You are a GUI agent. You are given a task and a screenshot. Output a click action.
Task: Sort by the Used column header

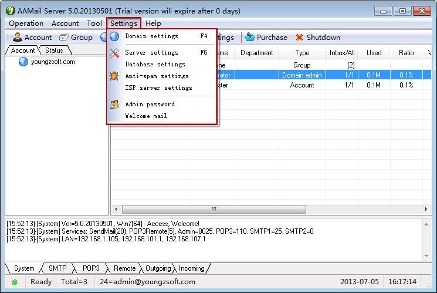(x=374, y=53)
